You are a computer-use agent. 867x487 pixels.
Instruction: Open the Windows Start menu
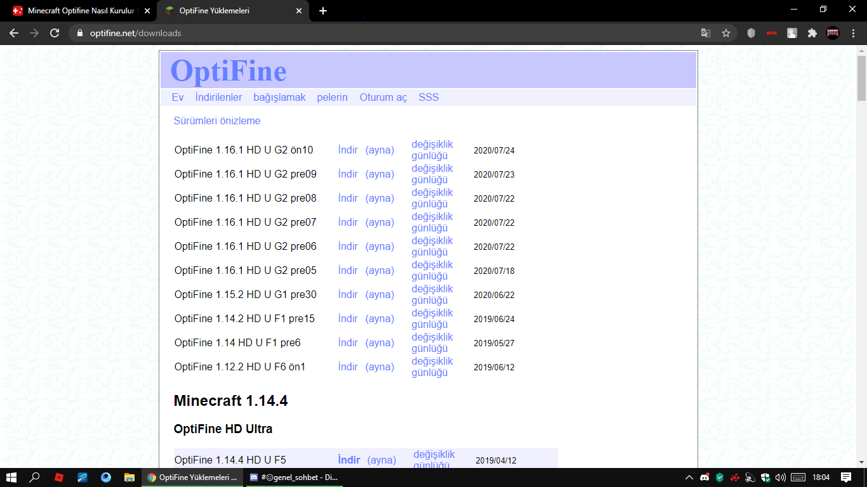point(11,477)
